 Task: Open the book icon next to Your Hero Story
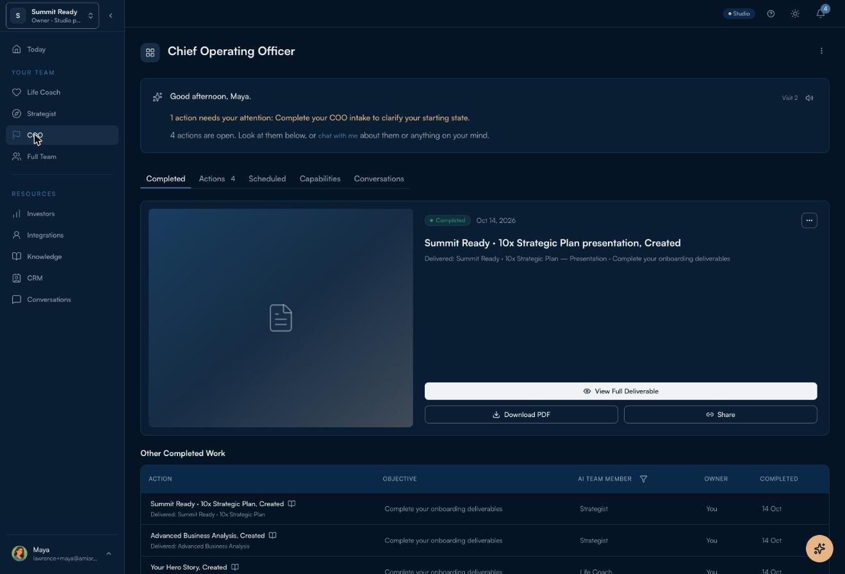[235, 567]
